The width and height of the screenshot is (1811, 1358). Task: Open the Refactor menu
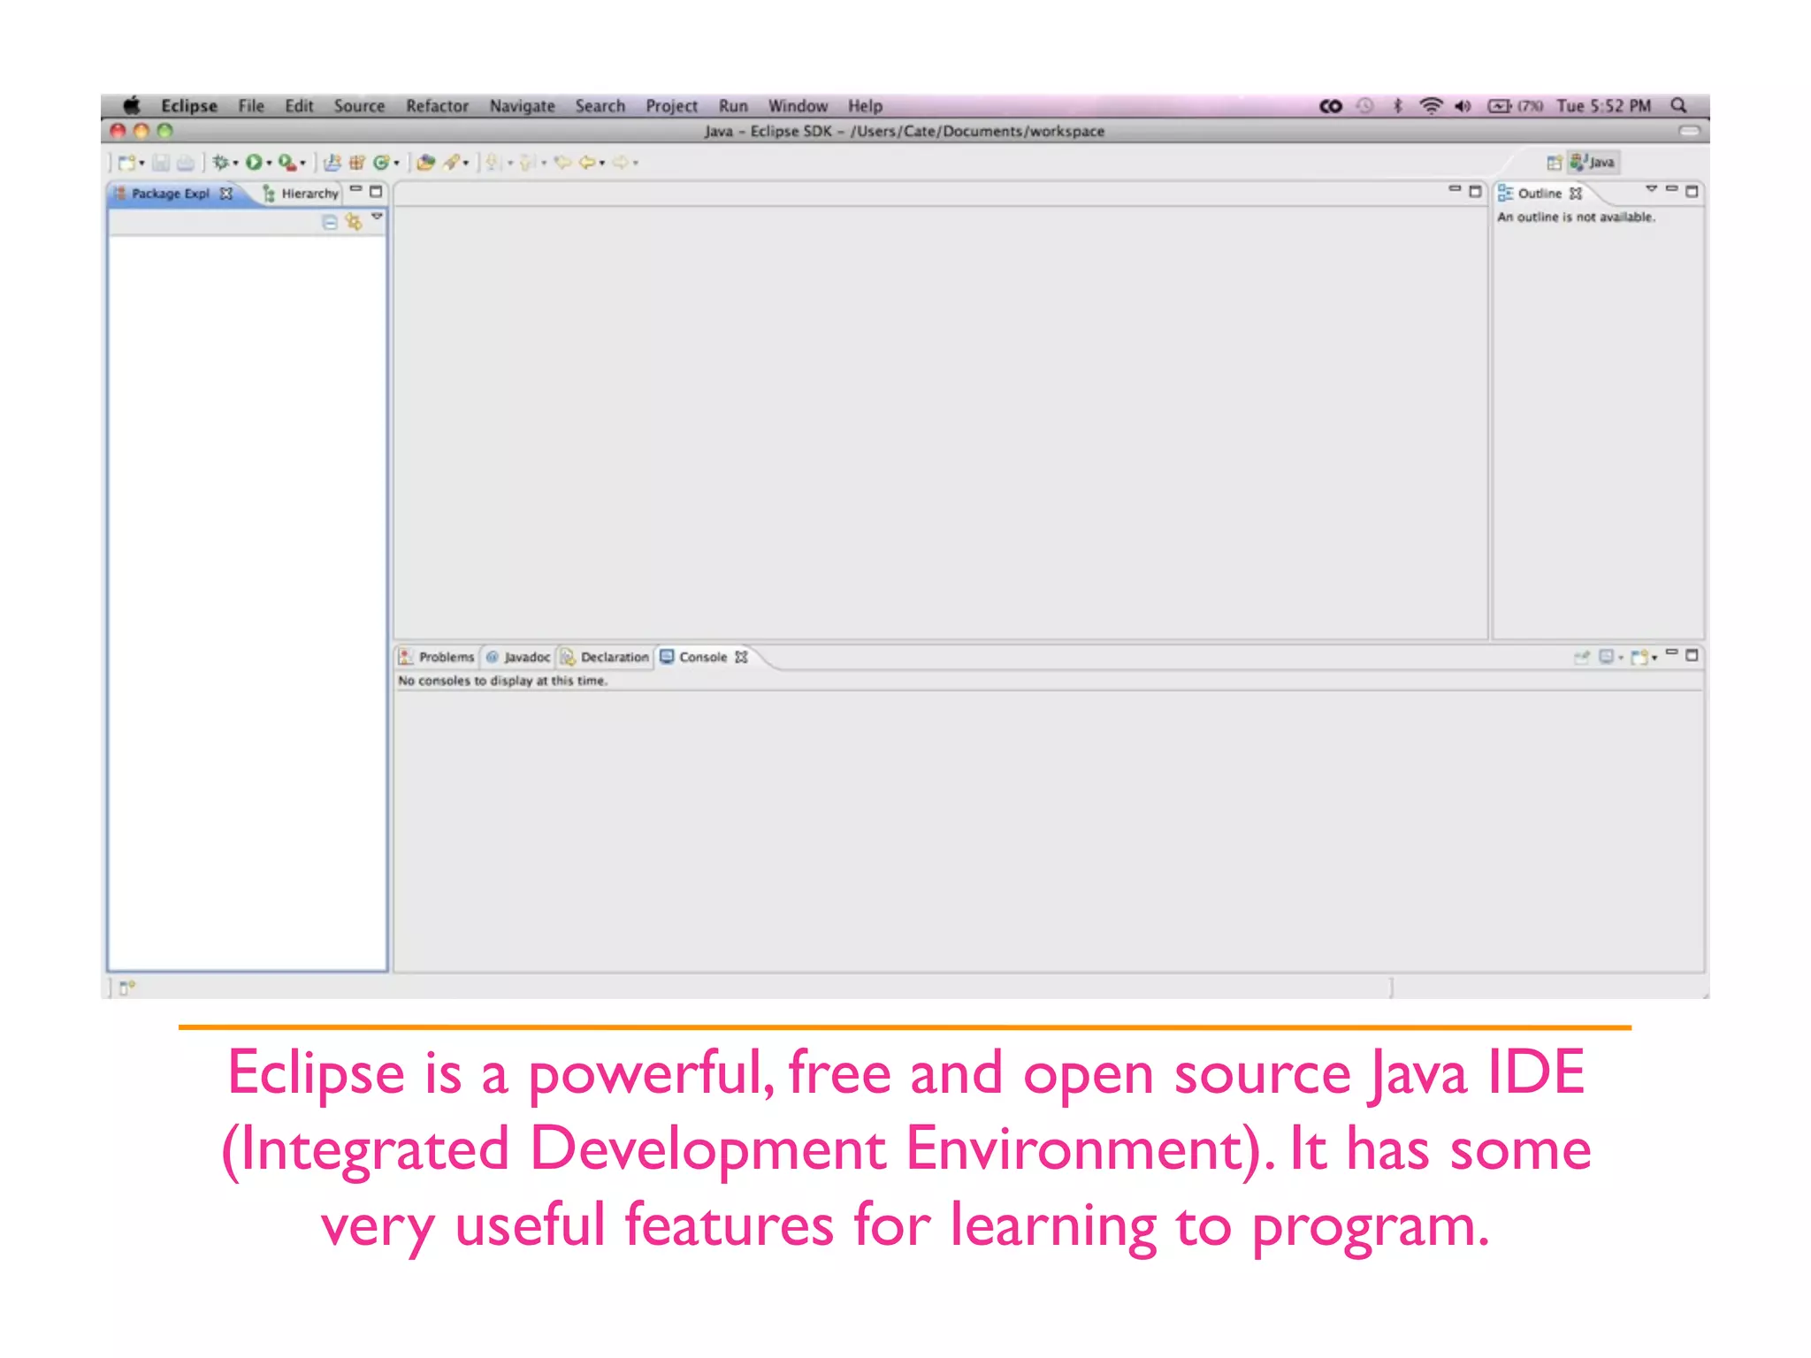click(436, 106)
